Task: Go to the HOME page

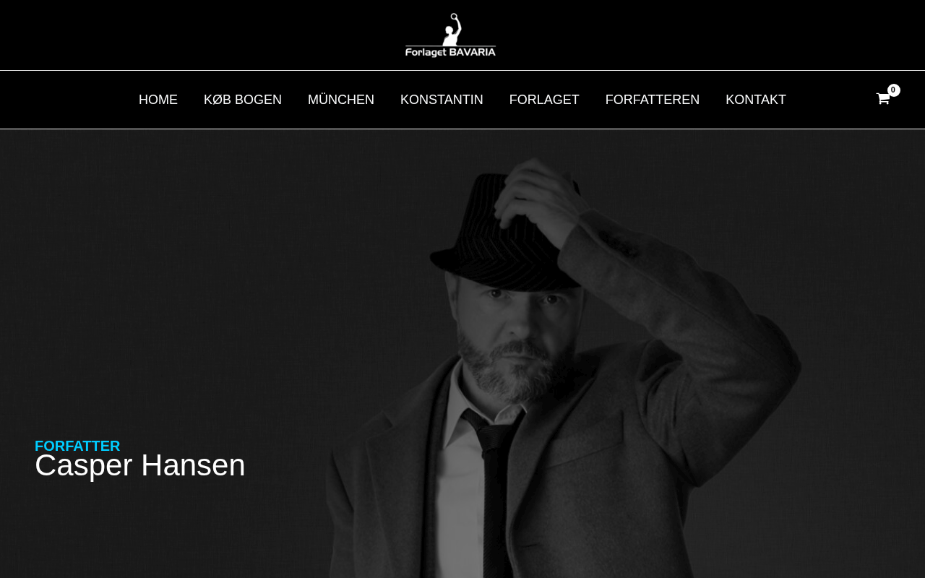Action: (158, 100)
